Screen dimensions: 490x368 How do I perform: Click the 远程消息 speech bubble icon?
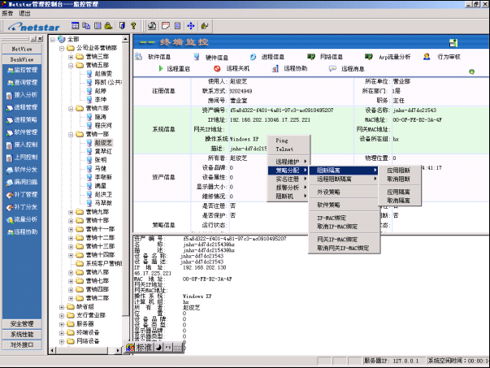(332, 68)
